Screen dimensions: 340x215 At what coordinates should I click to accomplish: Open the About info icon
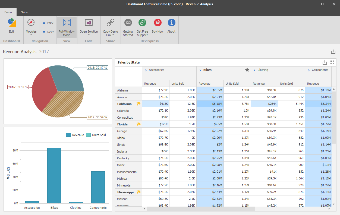(171, 23)
